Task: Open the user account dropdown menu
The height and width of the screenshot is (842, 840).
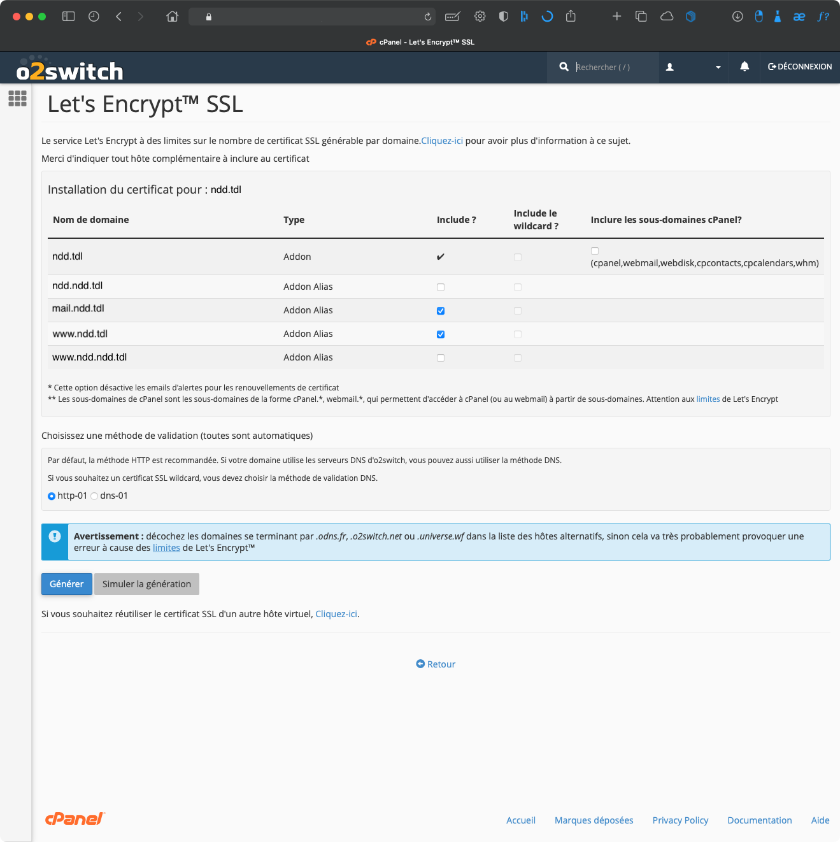Action: pyautogui.click(x=693, y=67)
